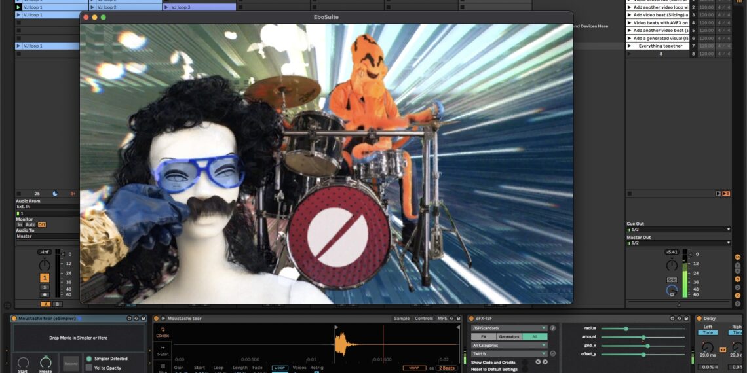Image resolution: width=747 pixels, height=373 pixels.
Task: Open the Twirl.fs shader dropdown
Action: point(508,353)
